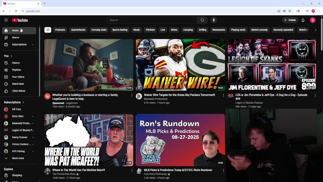Open Chrome three-dot menu

tap(319, 11)
